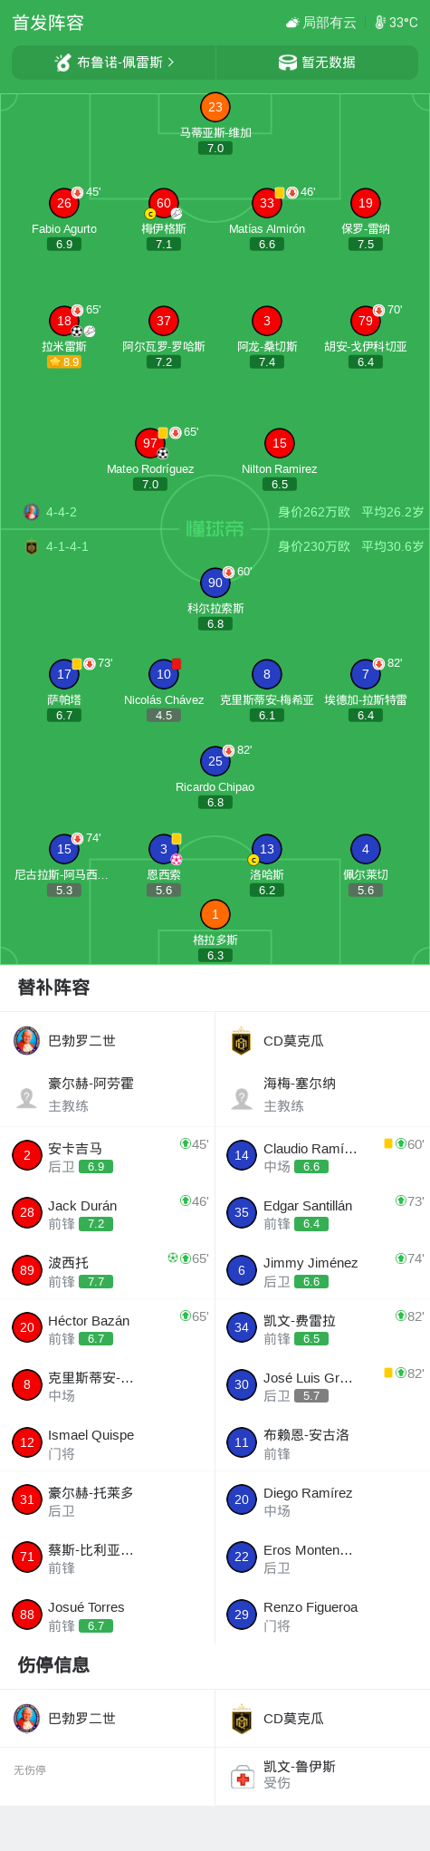Open referee 布鲁诺-佩雷斯 details
This screenshot has height=1851, width=430.
[x=114, y=63]
